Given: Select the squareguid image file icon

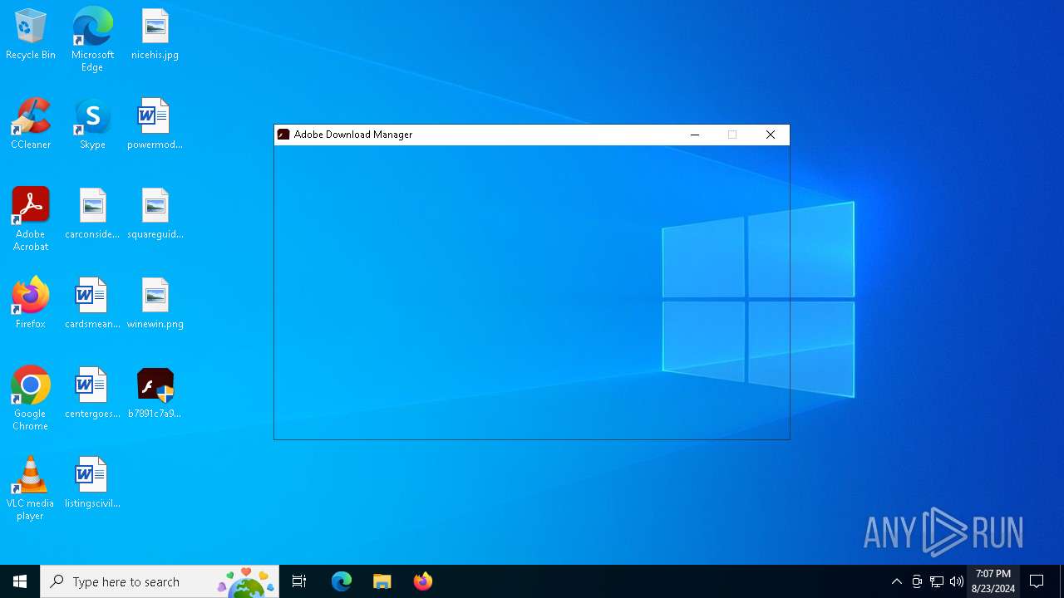Looking at the screenshot, I should tap(155, 214).
